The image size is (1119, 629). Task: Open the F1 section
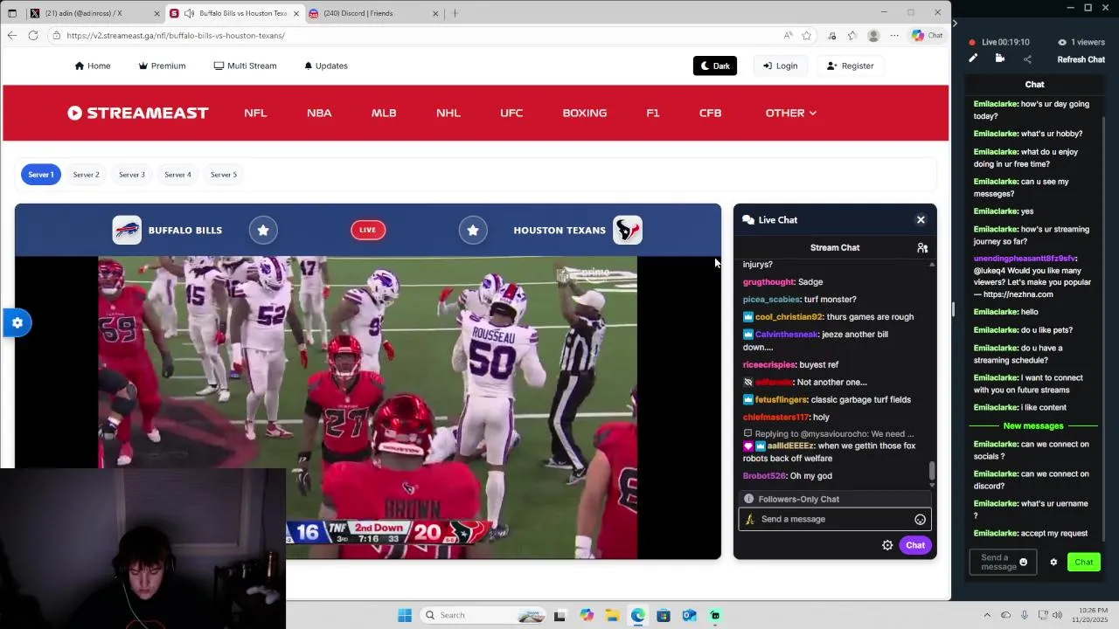coord(653,113)
